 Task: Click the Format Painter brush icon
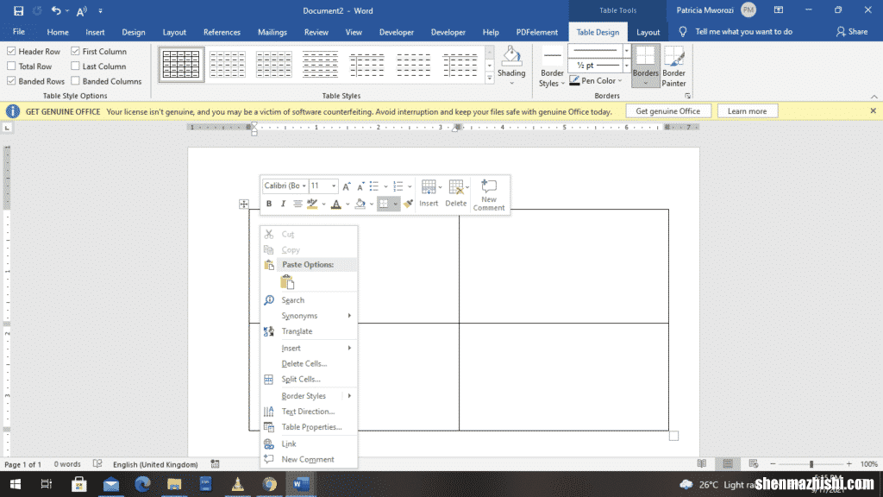[x=408, y=204]
